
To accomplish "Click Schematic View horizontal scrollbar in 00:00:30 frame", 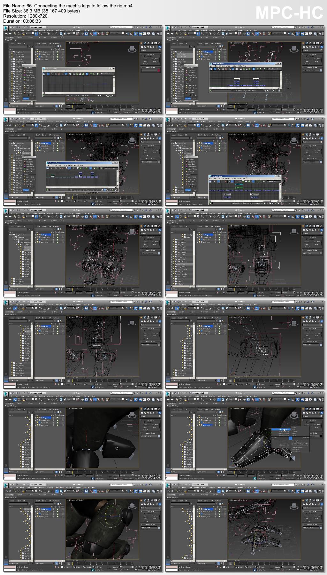I will point(78,93).
